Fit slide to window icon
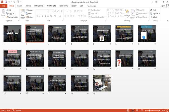This screenshot has height=112, width=169. (168, 110)
